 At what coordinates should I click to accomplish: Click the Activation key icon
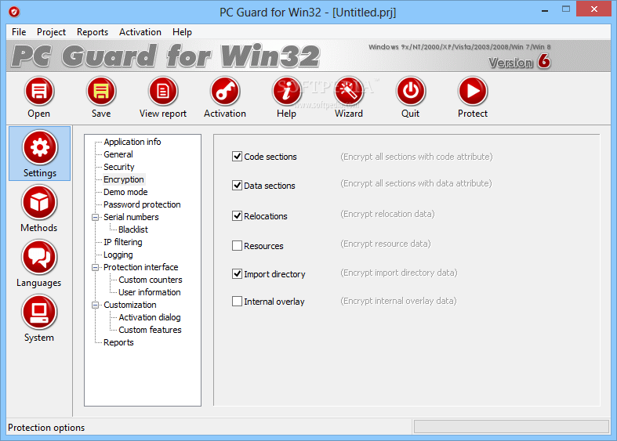coord(225,91)
